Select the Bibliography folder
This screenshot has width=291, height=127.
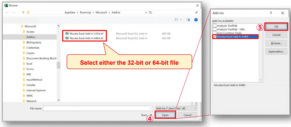(34, 42)
